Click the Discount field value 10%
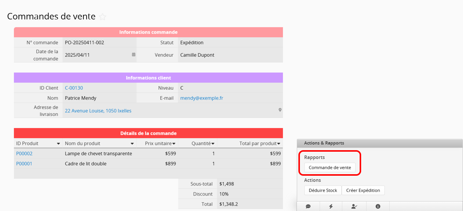463x211 pixels. point(225,194)
